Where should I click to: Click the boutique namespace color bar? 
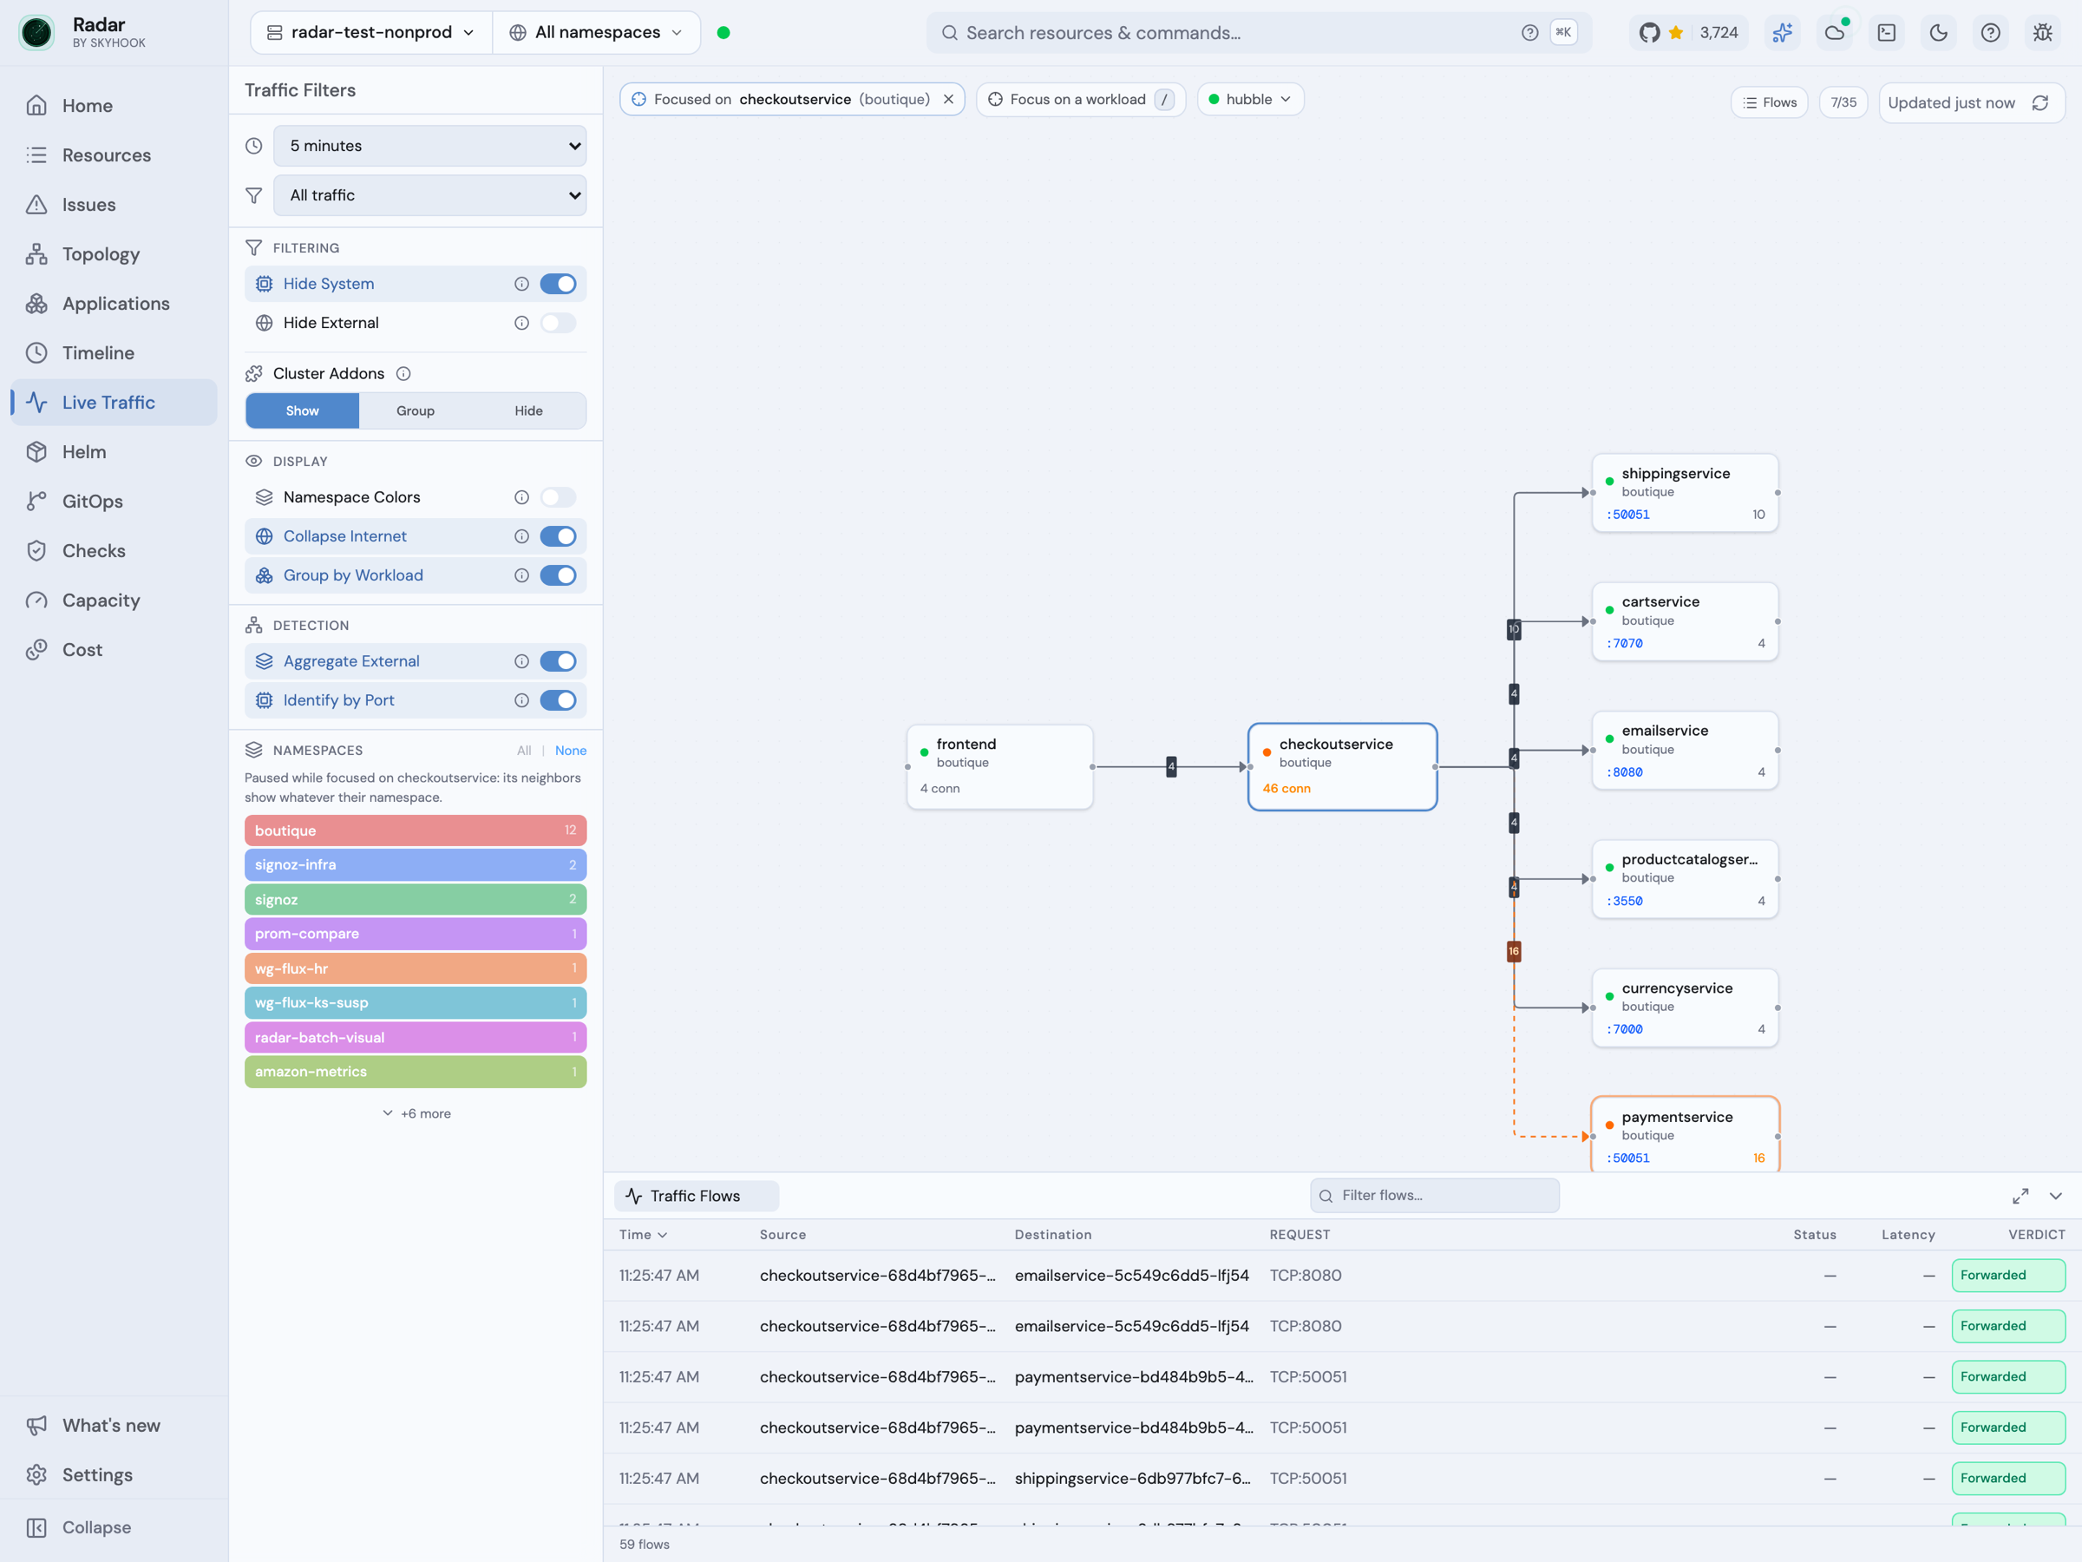pyautogui.click(x=415, y=830)
